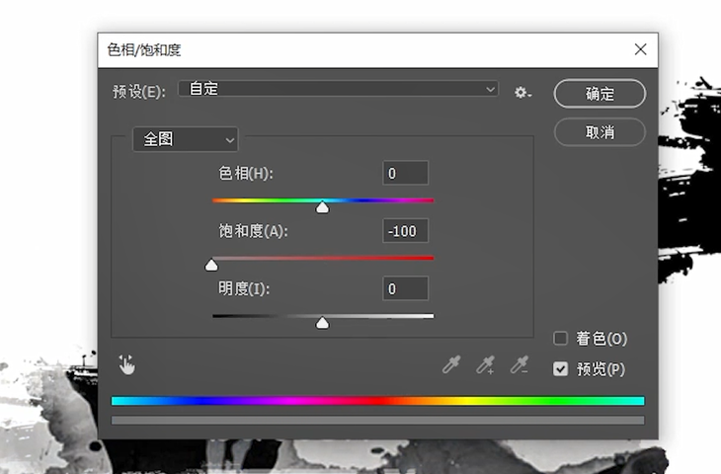Click the 色相 hue slider handle

click(322, 207)
